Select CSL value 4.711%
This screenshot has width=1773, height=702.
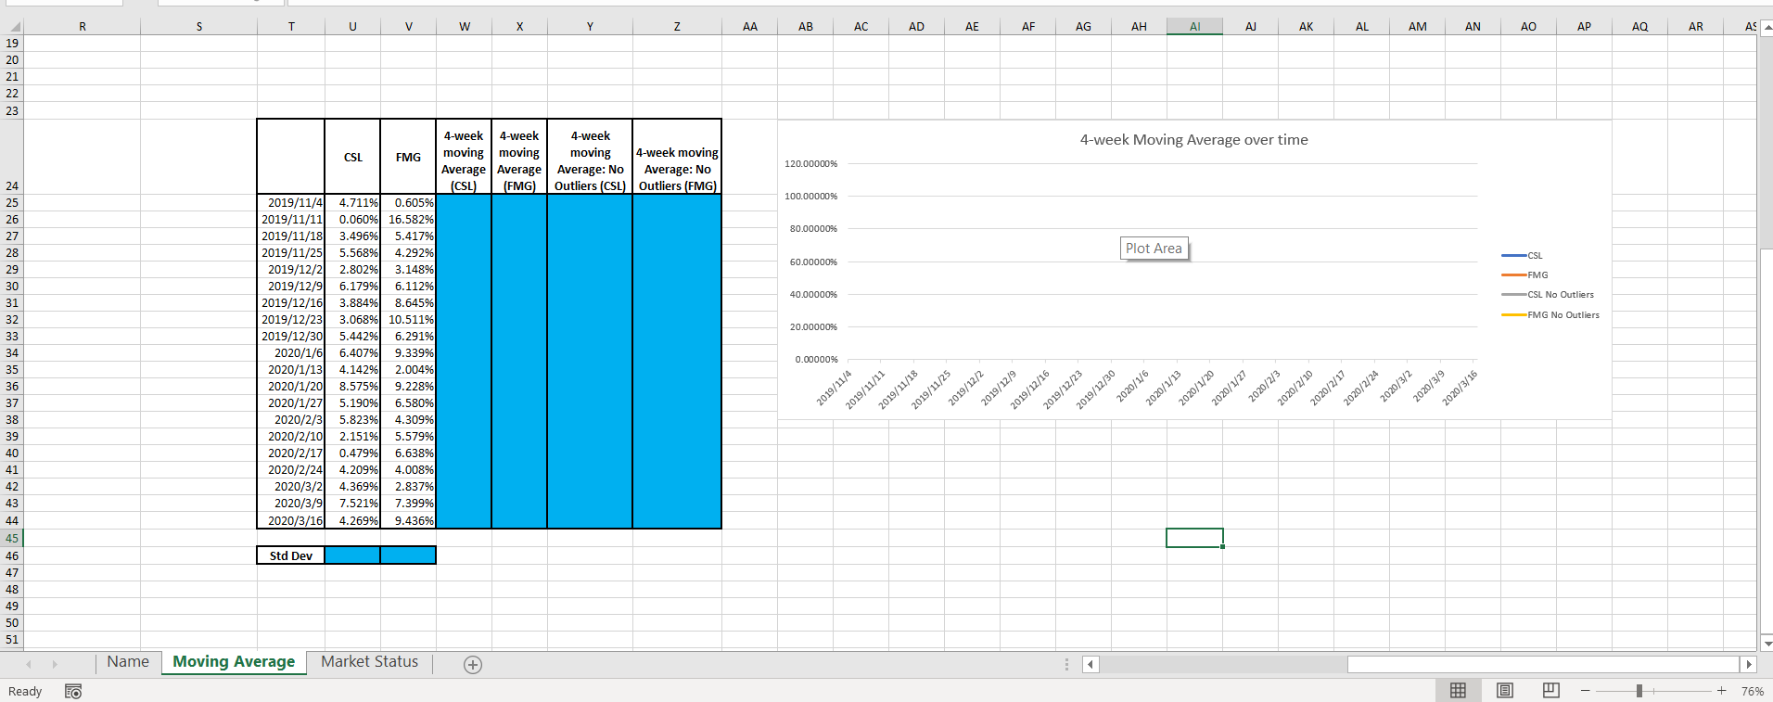coord(352,202)
